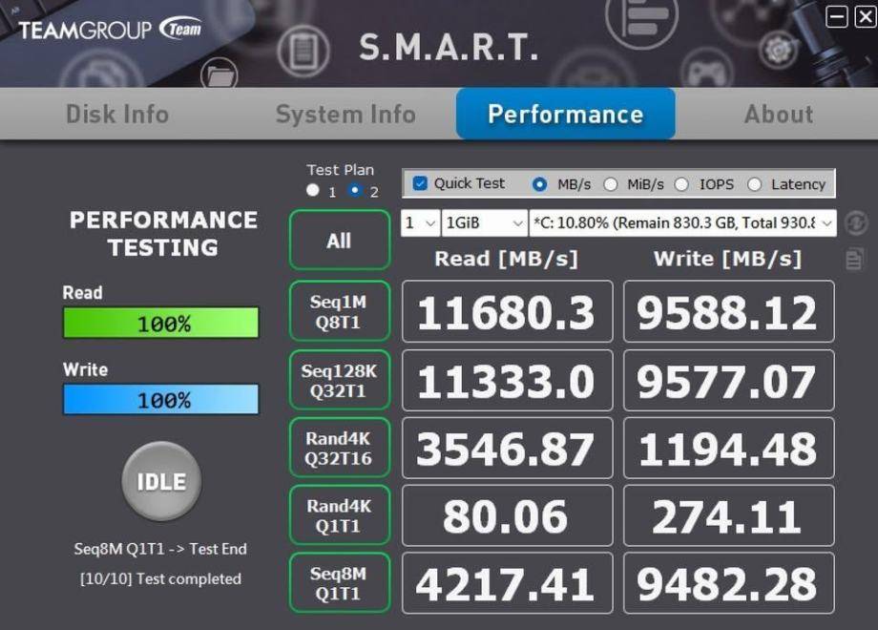
Task: Click the blue Write progress bar
Action: pos(161,399)
